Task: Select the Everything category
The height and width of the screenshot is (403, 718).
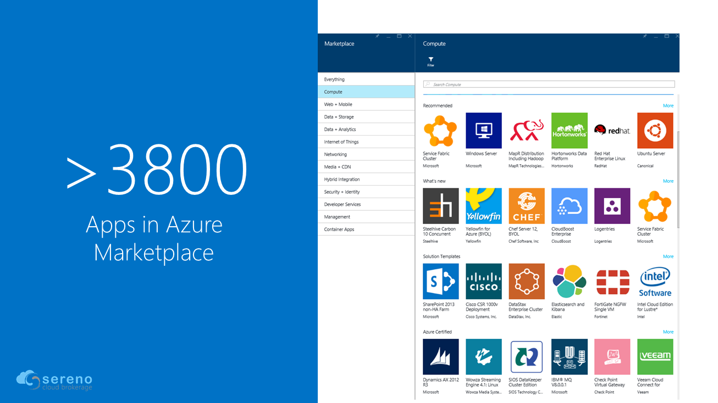Action: pos(366,79)
